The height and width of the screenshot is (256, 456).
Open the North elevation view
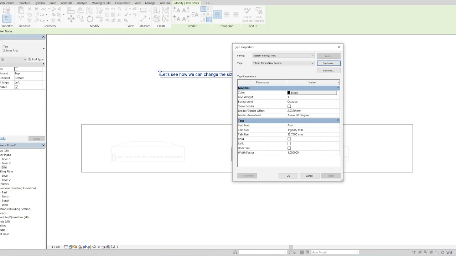5,196
